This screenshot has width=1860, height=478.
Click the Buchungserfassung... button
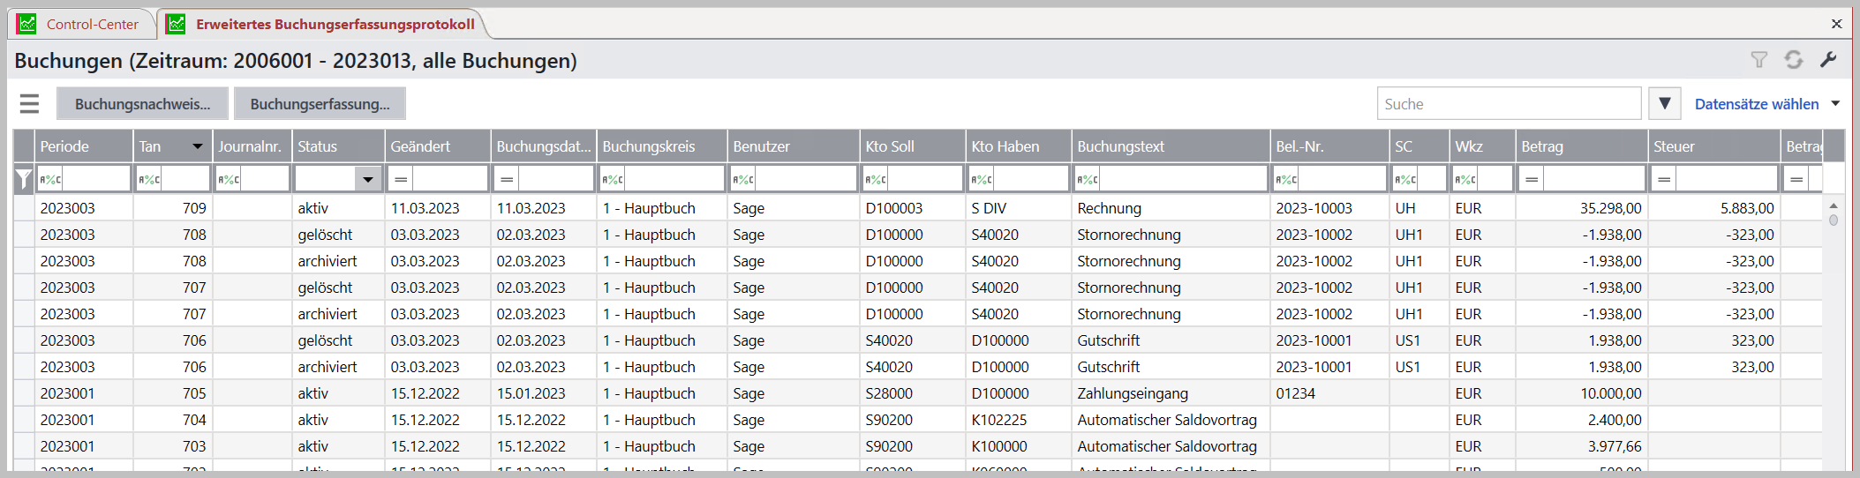[x=320, y=104]
